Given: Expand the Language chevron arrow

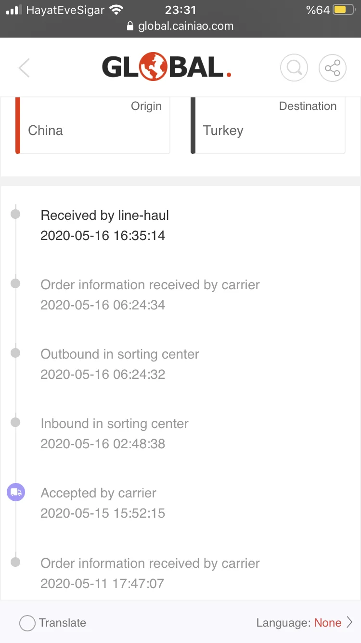Looking at the screenshot, I should 350,623.
